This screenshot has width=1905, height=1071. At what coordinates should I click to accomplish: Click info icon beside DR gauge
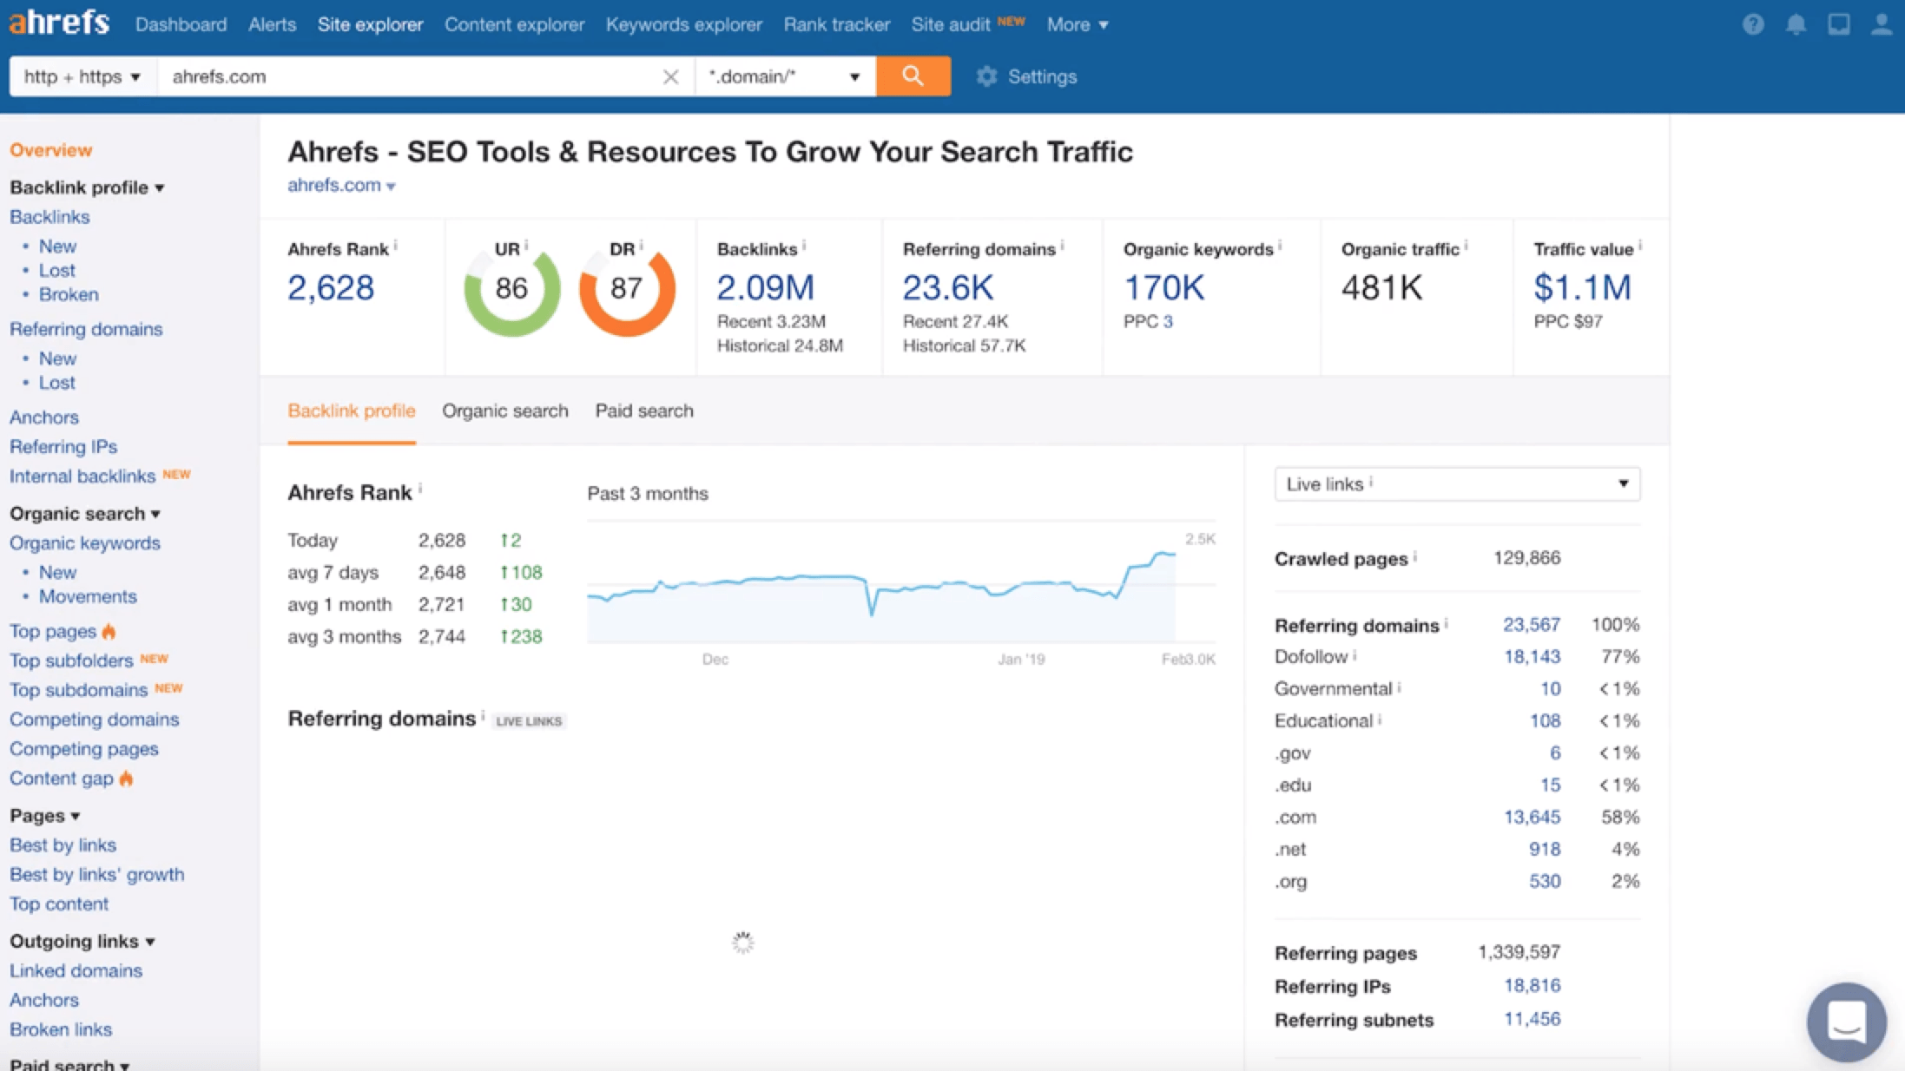point(641,246)
